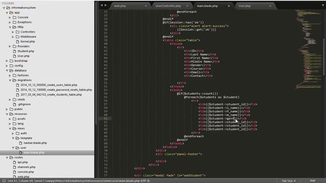Expand the auth folder
Screen dimensions: 326x183
click(13, 133)
